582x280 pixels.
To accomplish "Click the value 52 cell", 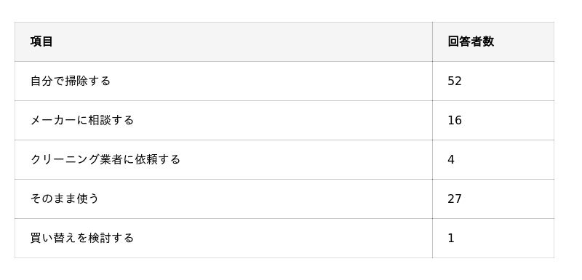I will pos(493,81).
